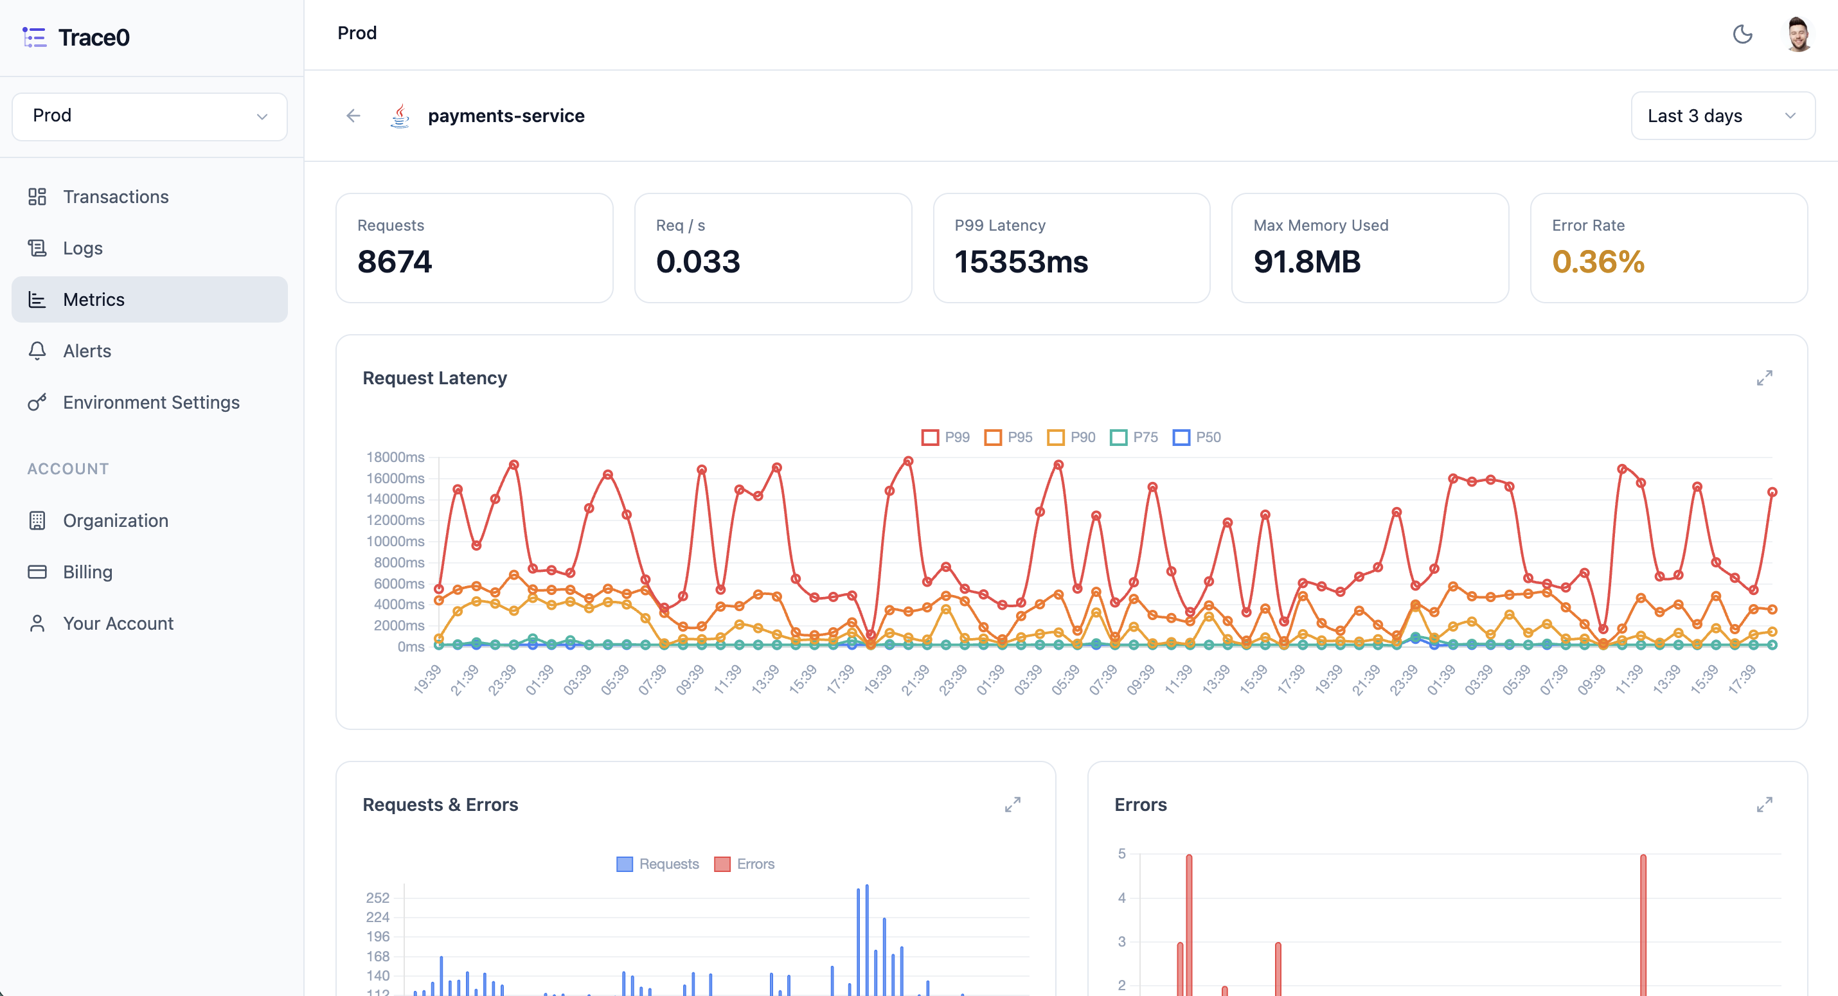This screenshot has width=1838, height=996.
Task: Toggle Errors series in bar chart legend
Action: 744,863
